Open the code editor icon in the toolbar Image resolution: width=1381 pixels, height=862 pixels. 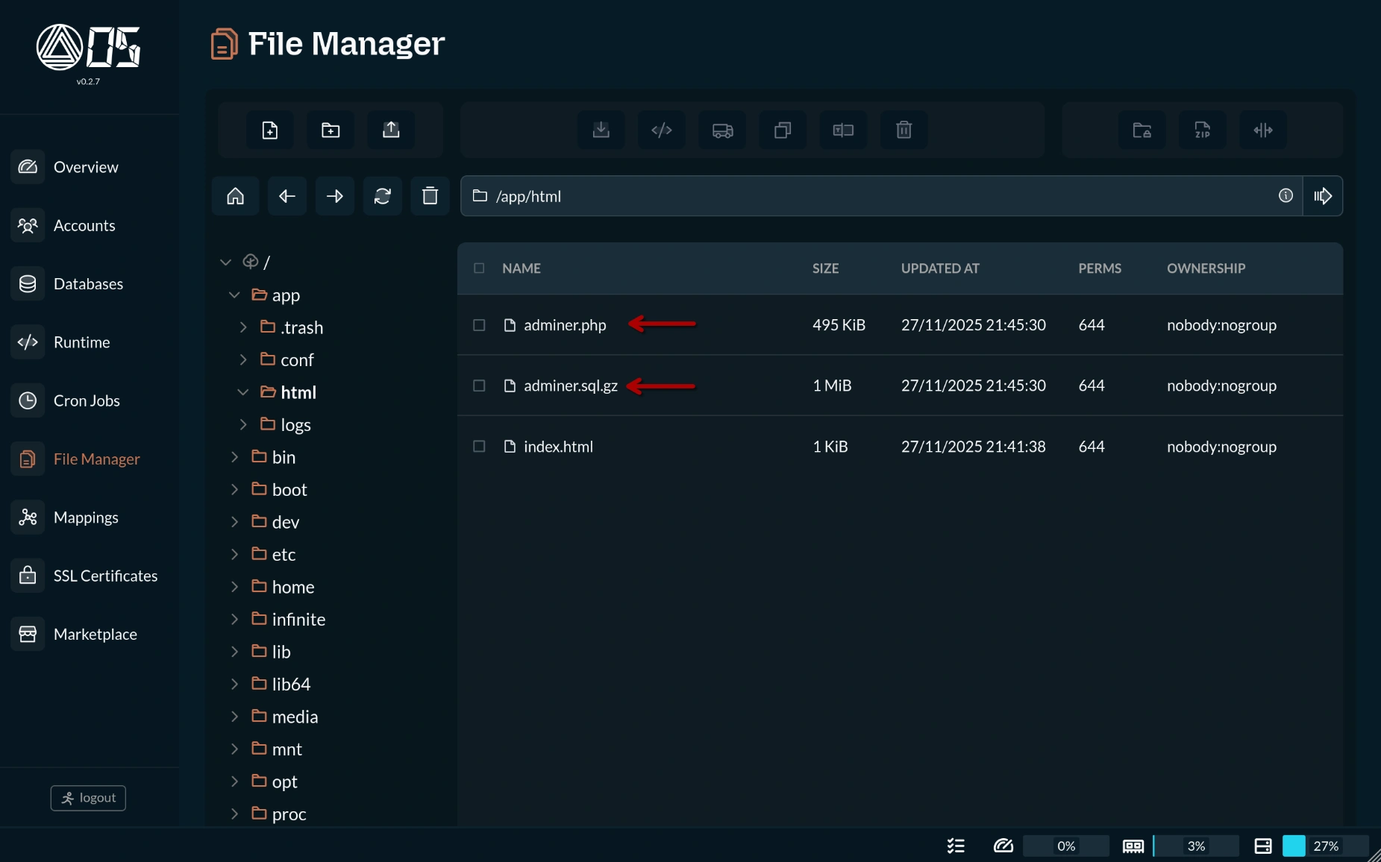(661, 130)
